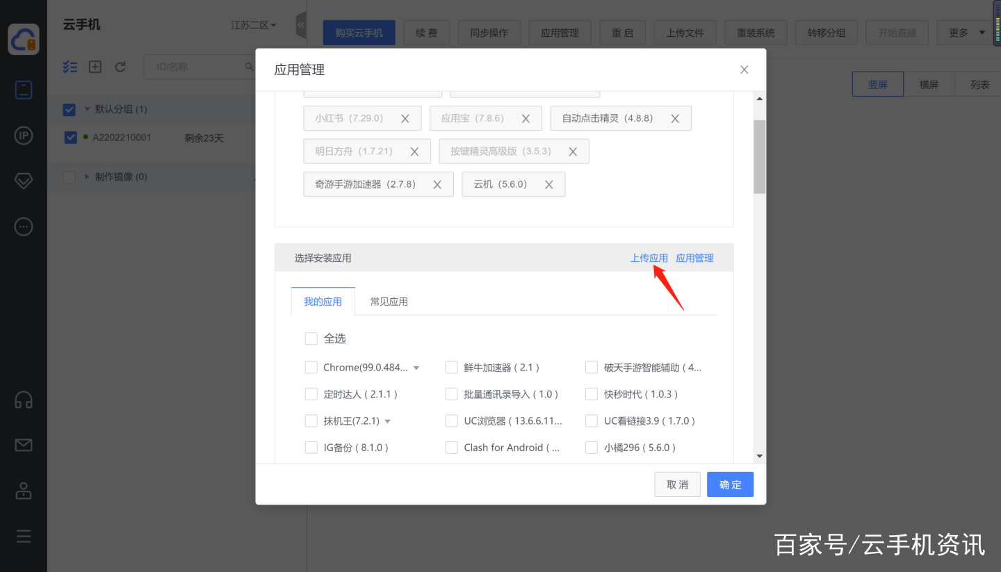Open the user account sidebar icon
1001x572 pixels.
pos(24,491)
